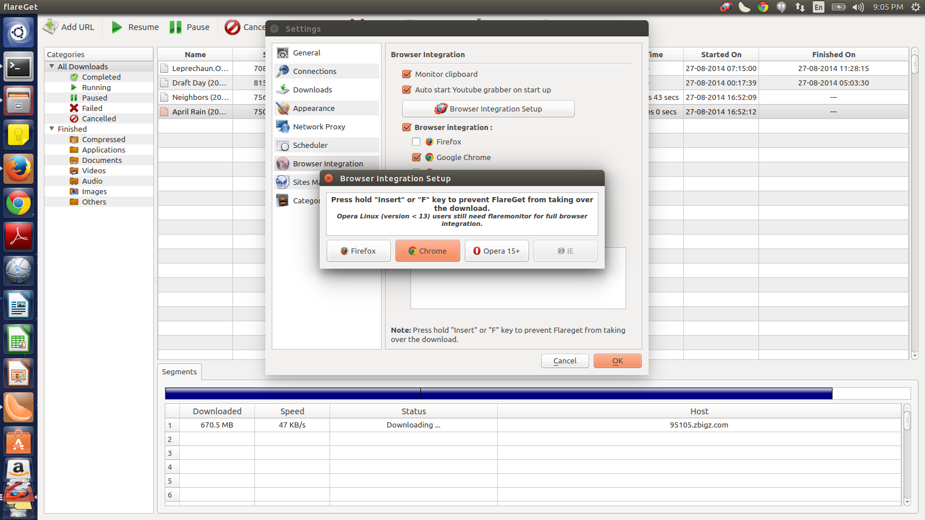925x520 pixels.
Task: Close the Browser Integration Setup dialog
Action: coord(329,179)
